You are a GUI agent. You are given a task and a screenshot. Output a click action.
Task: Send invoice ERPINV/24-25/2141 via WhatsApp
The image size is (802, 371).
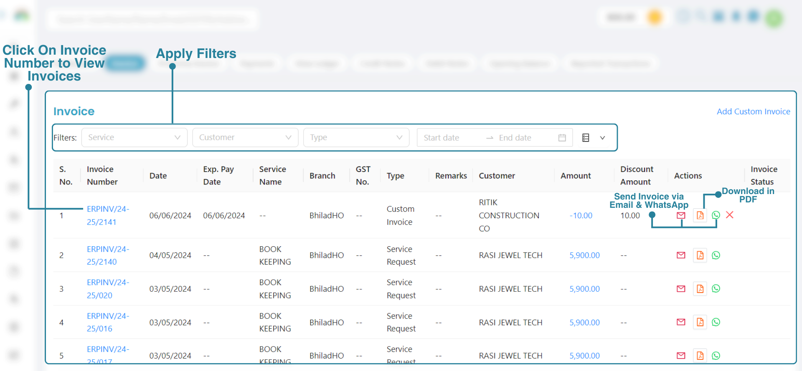pos(716,215)
